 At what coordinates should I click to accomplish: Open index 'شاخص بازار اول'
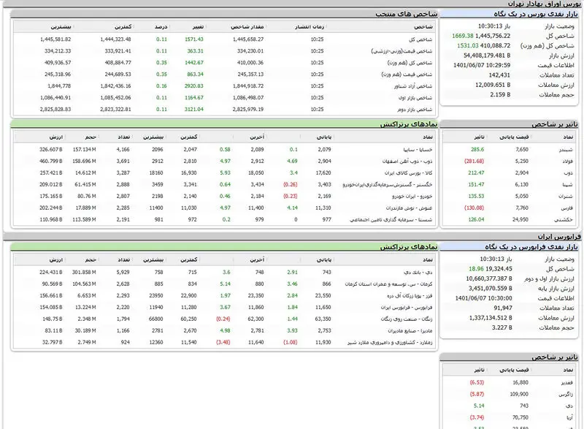coord(415,98)
